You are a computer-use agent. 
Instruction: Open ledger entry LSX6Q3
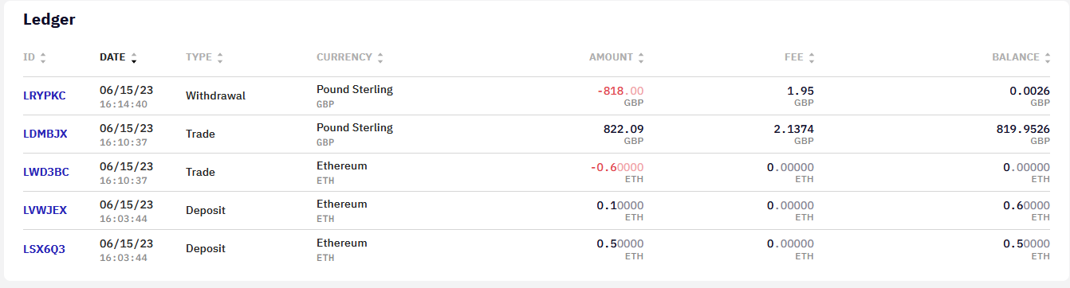pyautogui.click(x=44, y=249)
